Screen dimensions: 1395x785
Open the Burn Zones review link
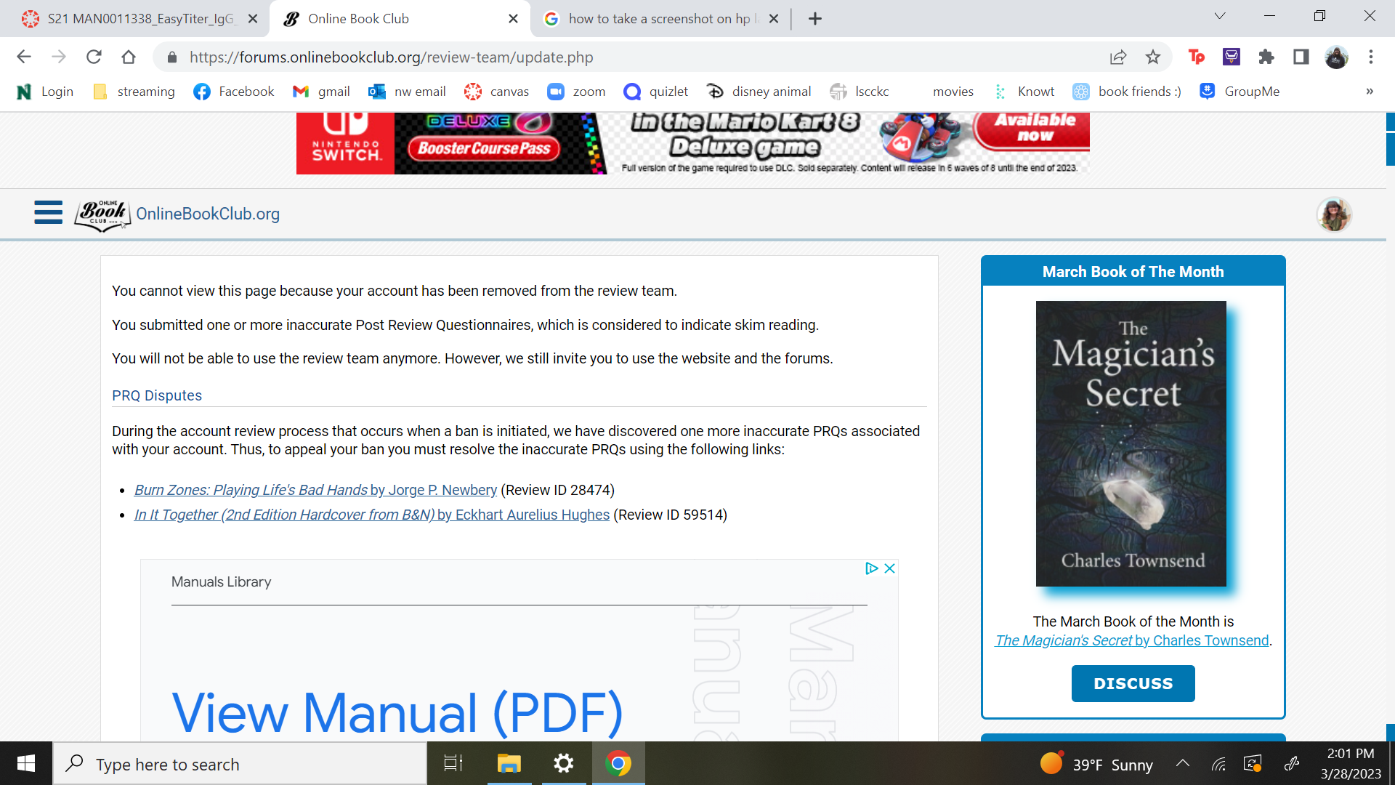315,490
